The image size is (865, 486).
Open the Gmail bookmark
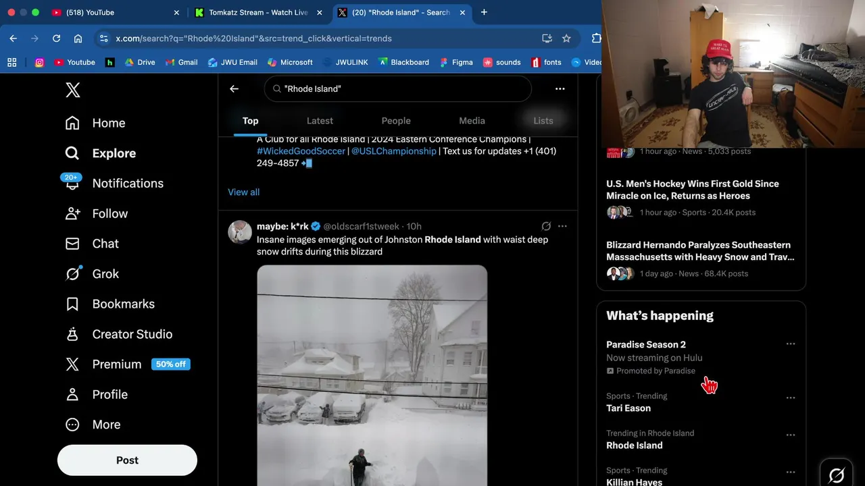point(181,62)
